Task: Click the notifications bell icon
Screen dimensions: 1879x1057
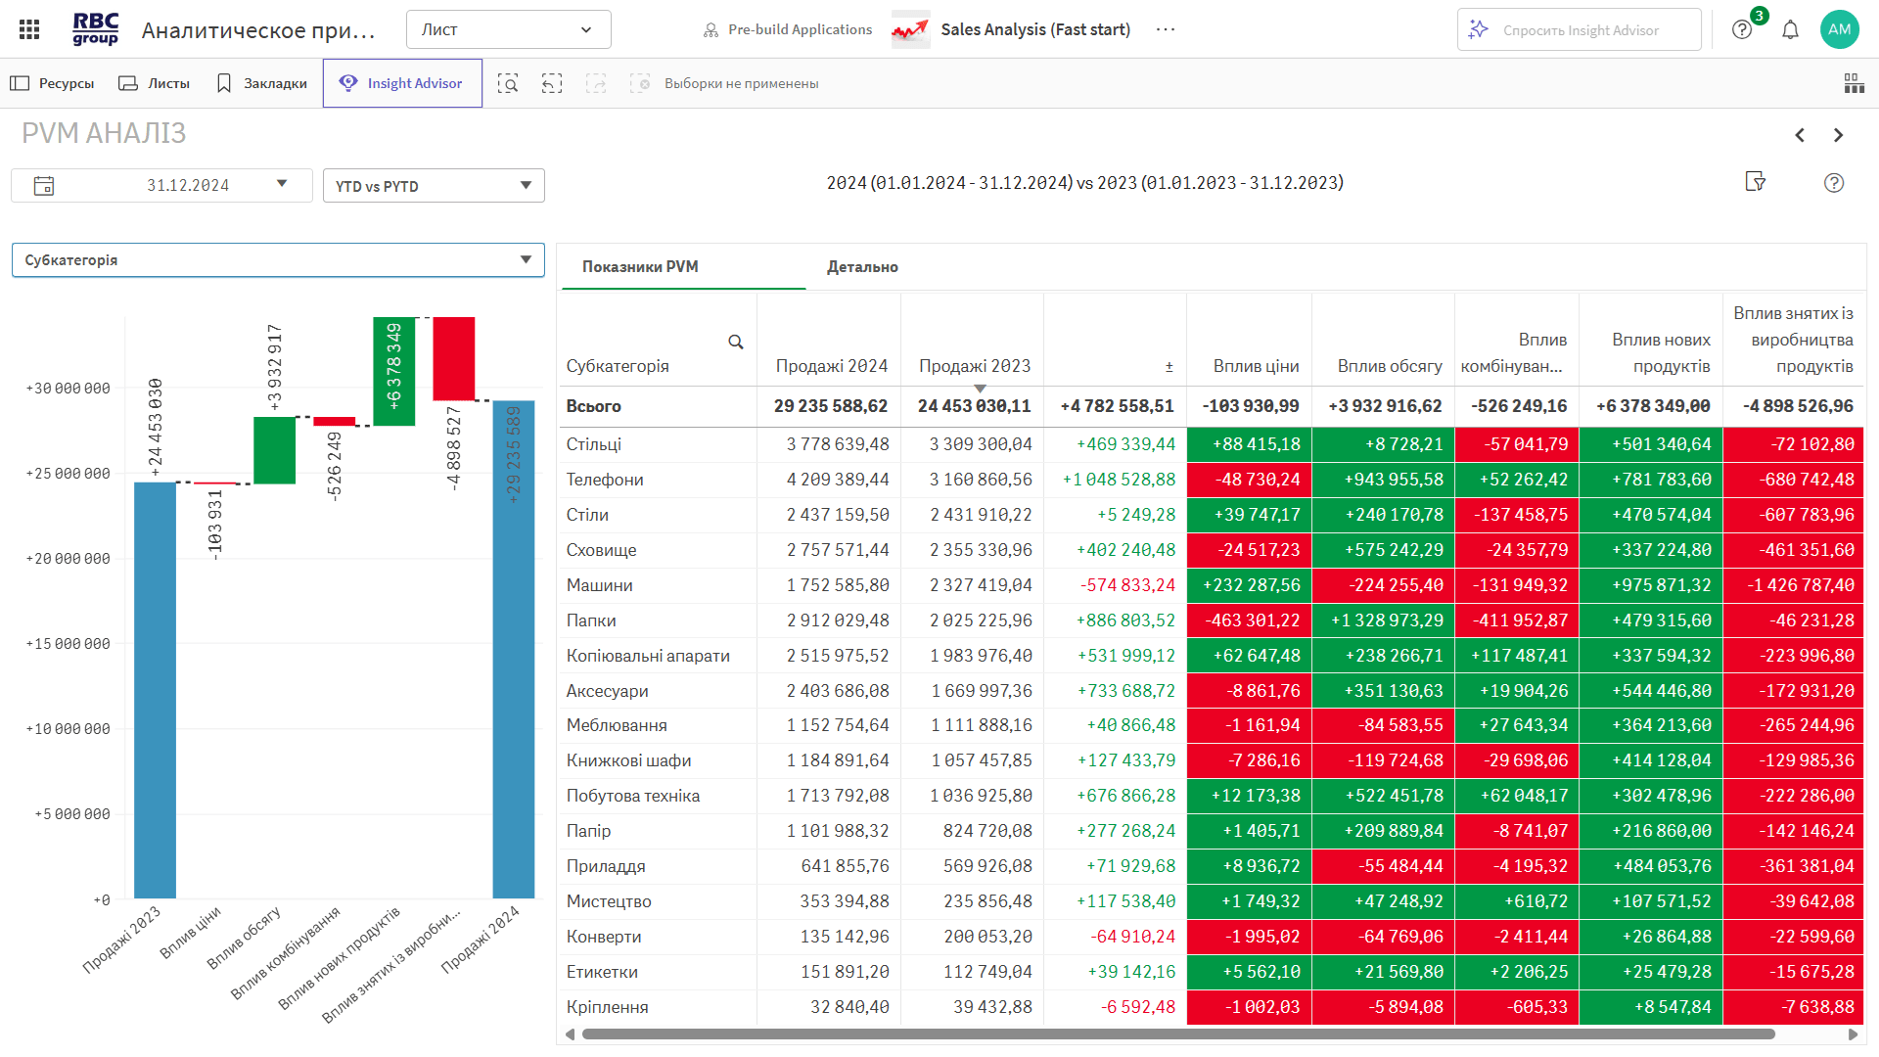Action: pos(1790,29)
